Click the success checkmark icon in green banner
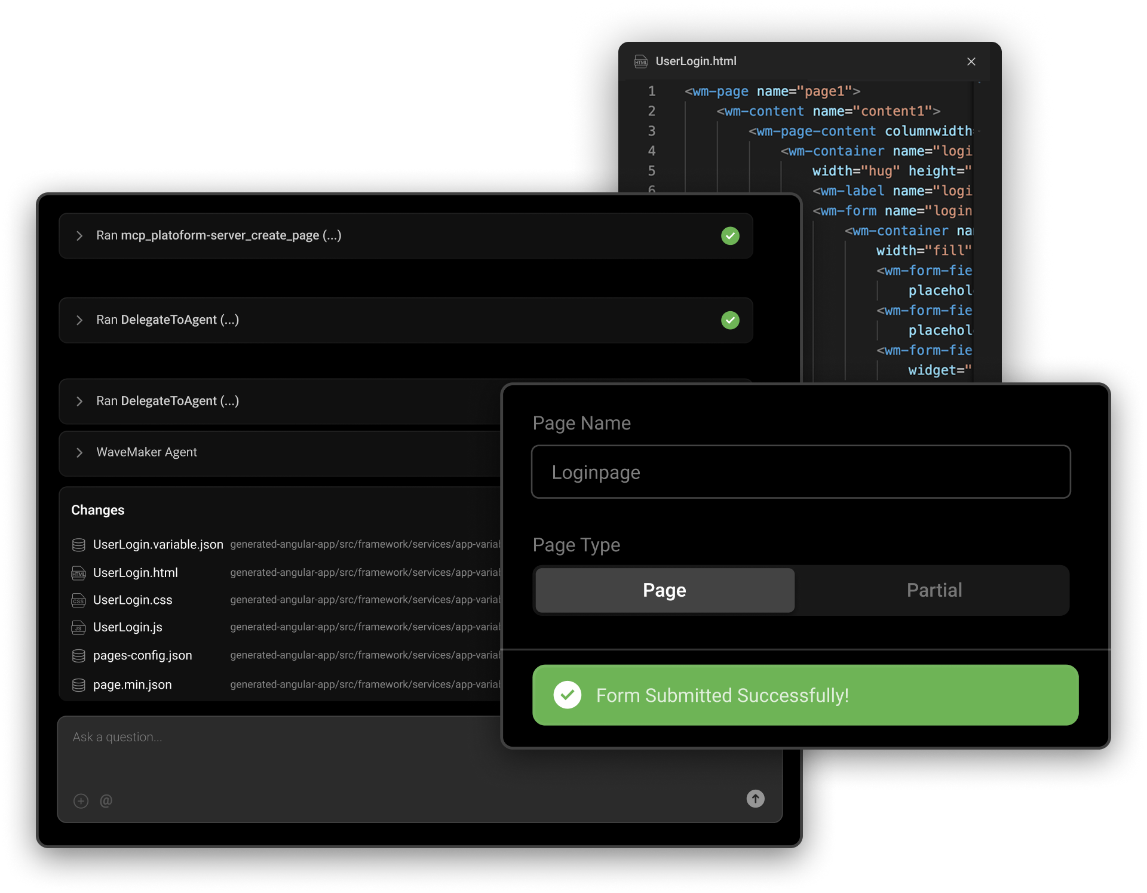 click(568, 695)
